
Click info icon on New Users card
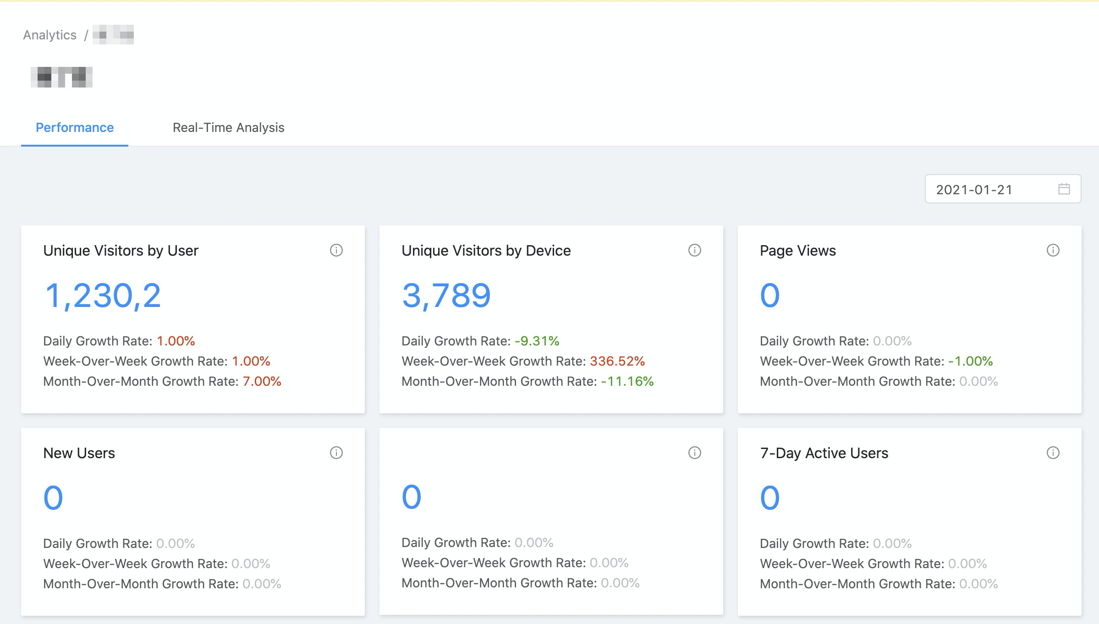click(336, 453)
